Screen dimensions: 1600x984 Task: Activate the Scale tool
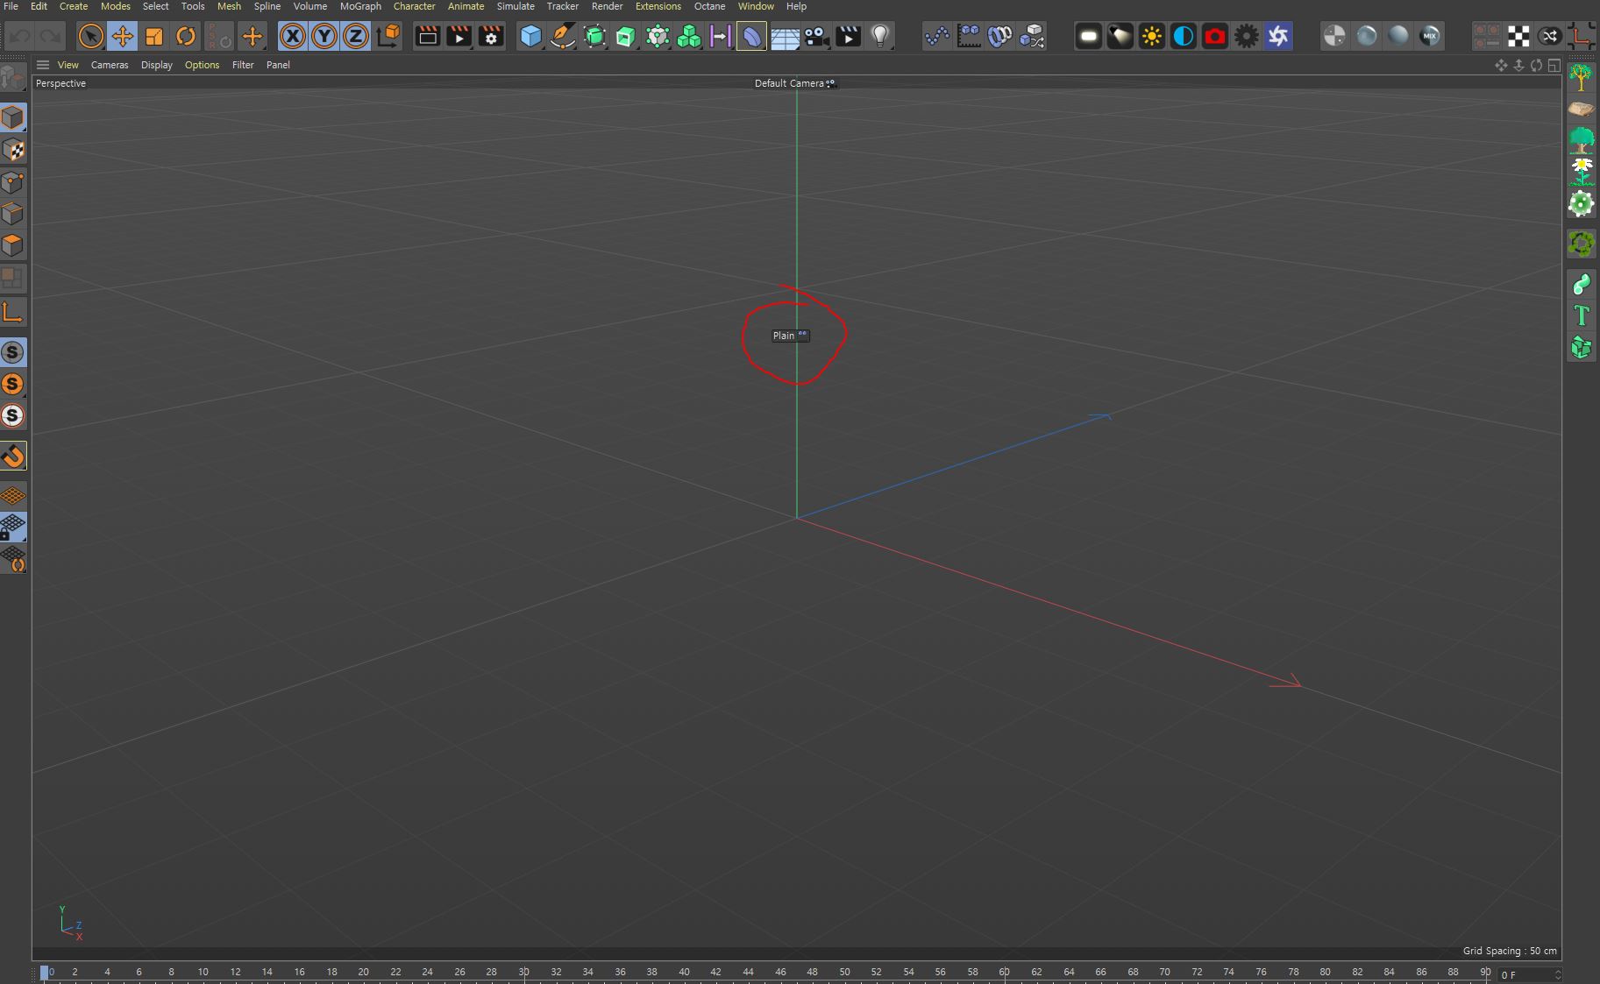(154, 36)
